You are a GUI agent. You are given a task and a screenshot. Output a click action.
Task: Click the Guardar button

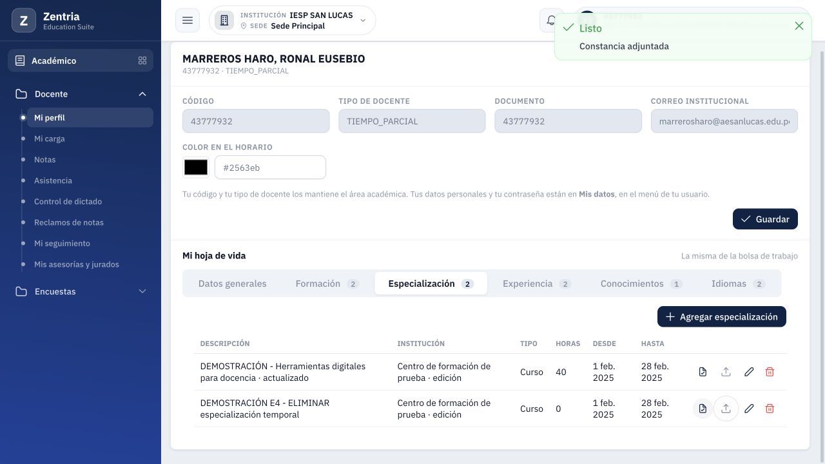(765, 219)
